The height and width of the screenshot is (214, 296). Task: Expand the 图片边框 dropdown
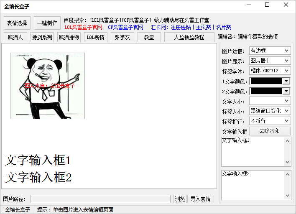(x=270, y=51)
